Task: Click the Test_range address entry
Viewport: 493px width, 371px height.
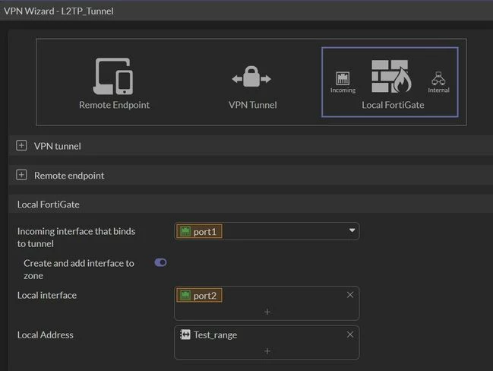Action: 209,335
